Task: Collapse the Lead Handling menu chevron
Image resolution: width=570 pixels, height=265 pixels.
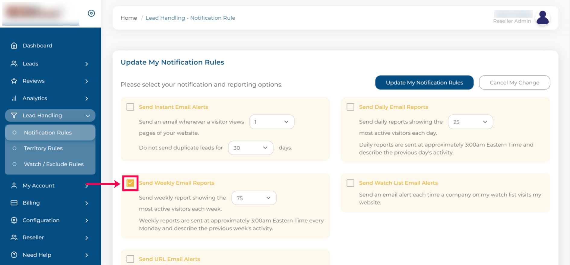Action: [x=88, y=116]
